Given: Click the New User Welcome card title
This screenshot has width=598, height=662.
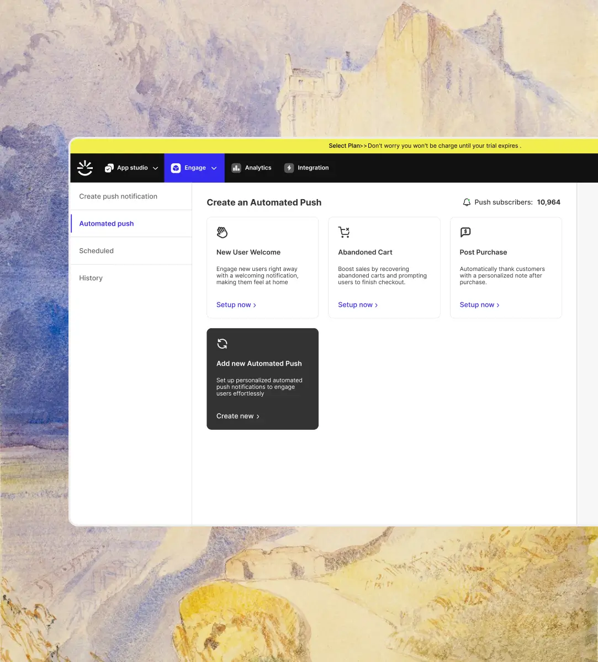Looking at the screenshot, I should 248,252.
